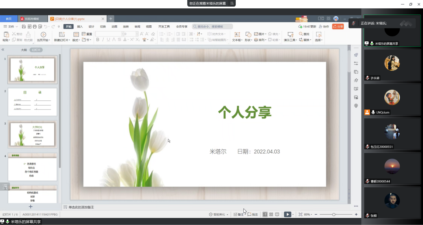
Task: Click the orange 分享 share button
Action: tap(338, 27)
